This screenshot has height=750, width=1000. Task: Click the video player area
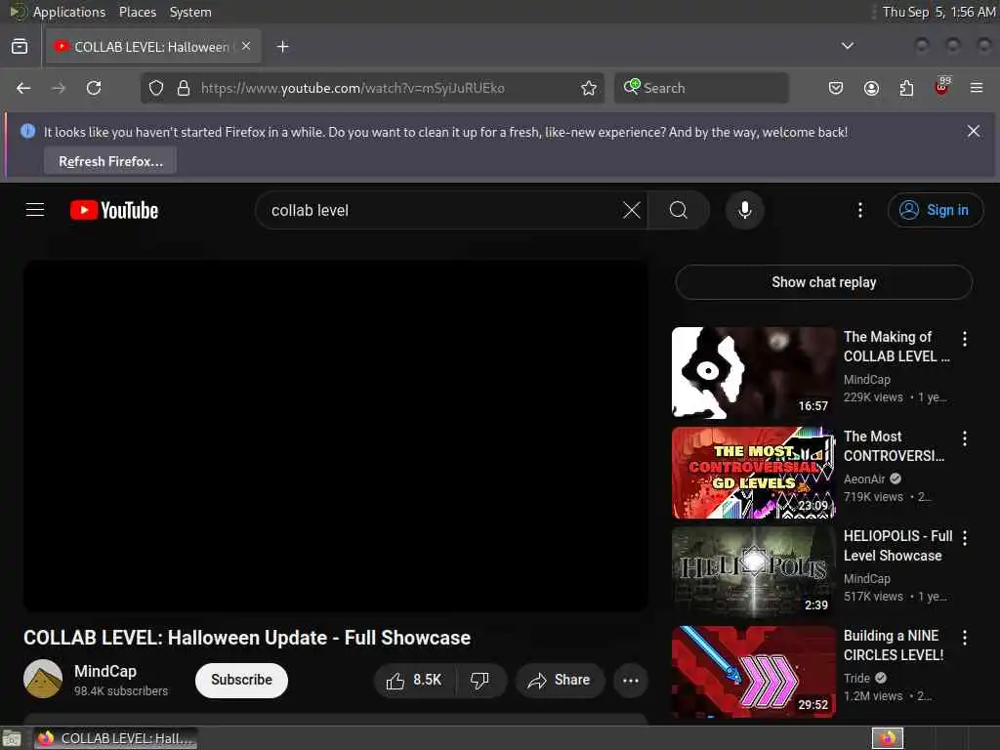click(336, 436)
